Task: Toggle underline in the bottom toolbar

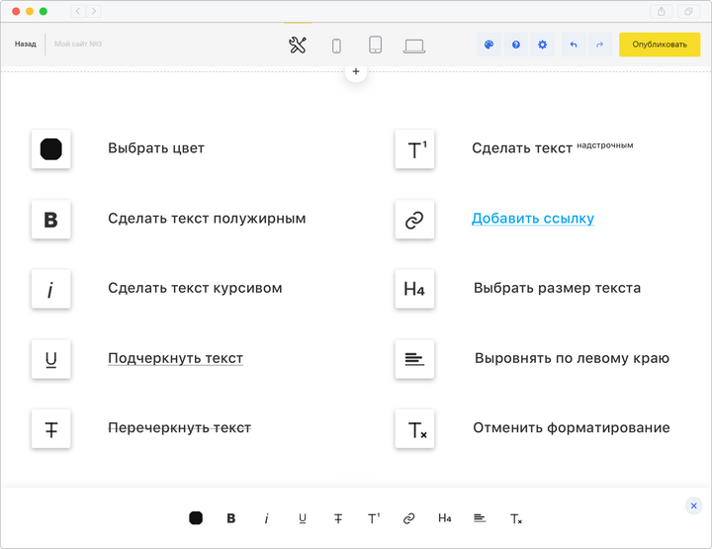Action: tap(303, 518)
